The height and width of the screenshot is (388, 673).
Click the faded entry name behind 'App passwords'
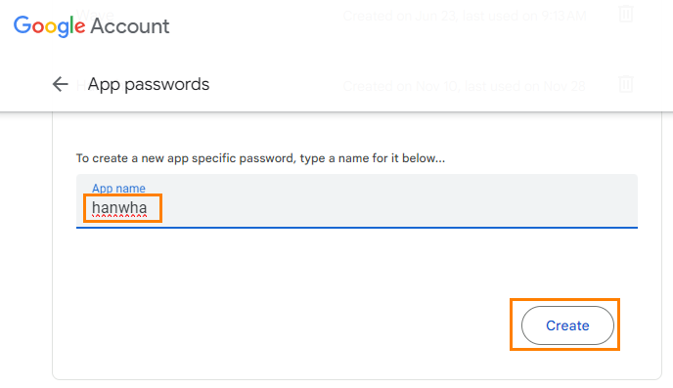point(81,84)
